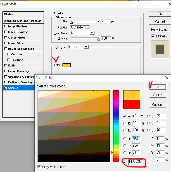Click inside the color field gradient
171x172 pixels.
point(74,126)
